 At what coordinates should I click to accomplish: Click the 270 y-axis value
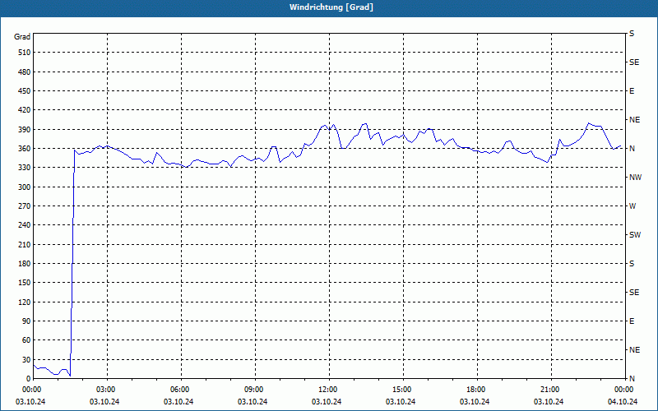[25, 206]
